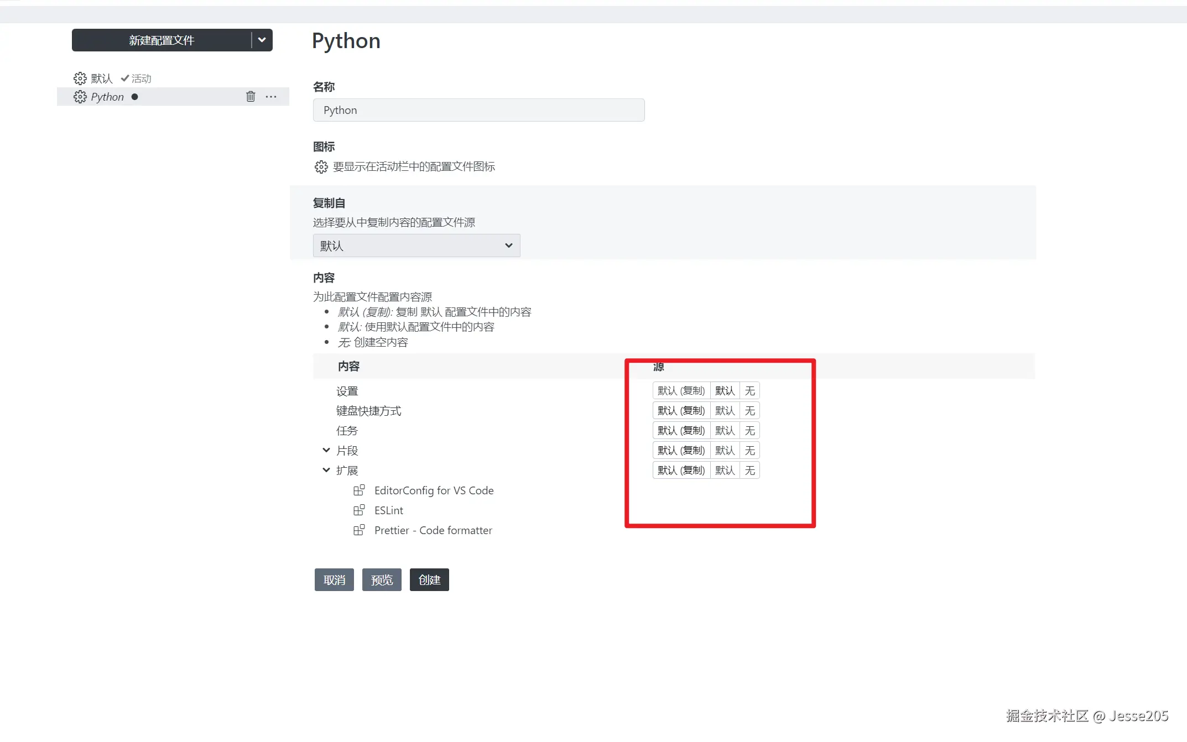Select the 默认 profile in list
The image size is (1187, 742).
click(102, 79)
